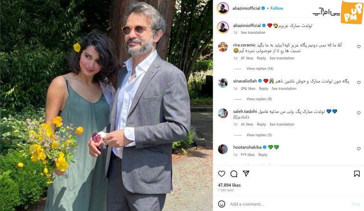
Task: Save the post with the bookmark icon
Action: [357, 174]
